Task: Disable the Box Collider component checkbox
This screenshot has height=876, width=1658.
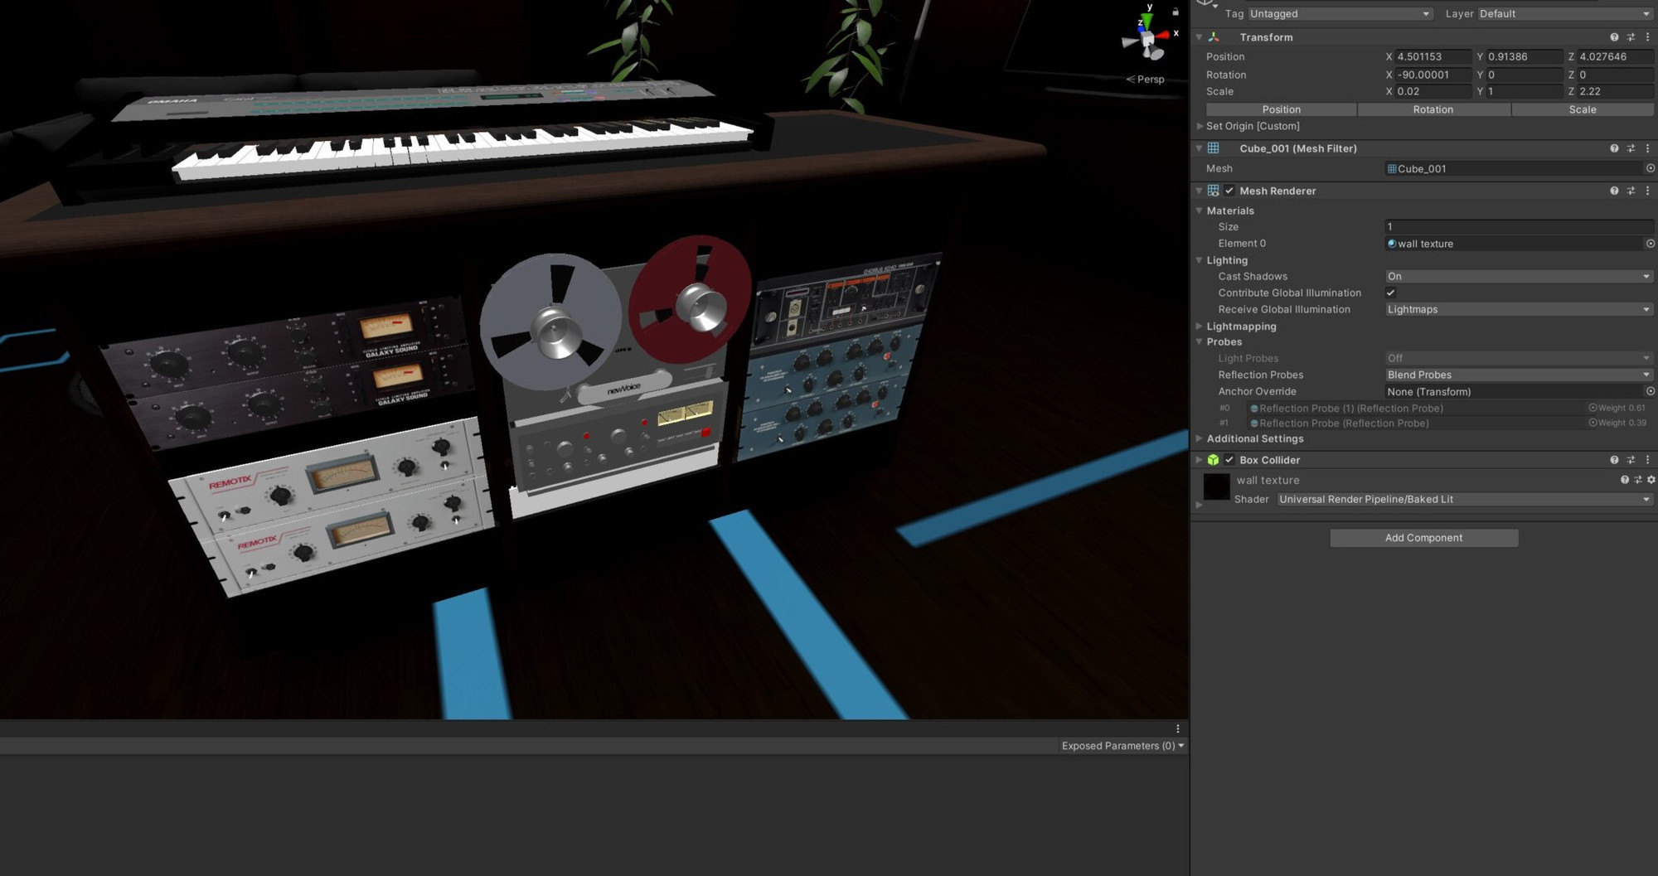Action: [1229, 460]
